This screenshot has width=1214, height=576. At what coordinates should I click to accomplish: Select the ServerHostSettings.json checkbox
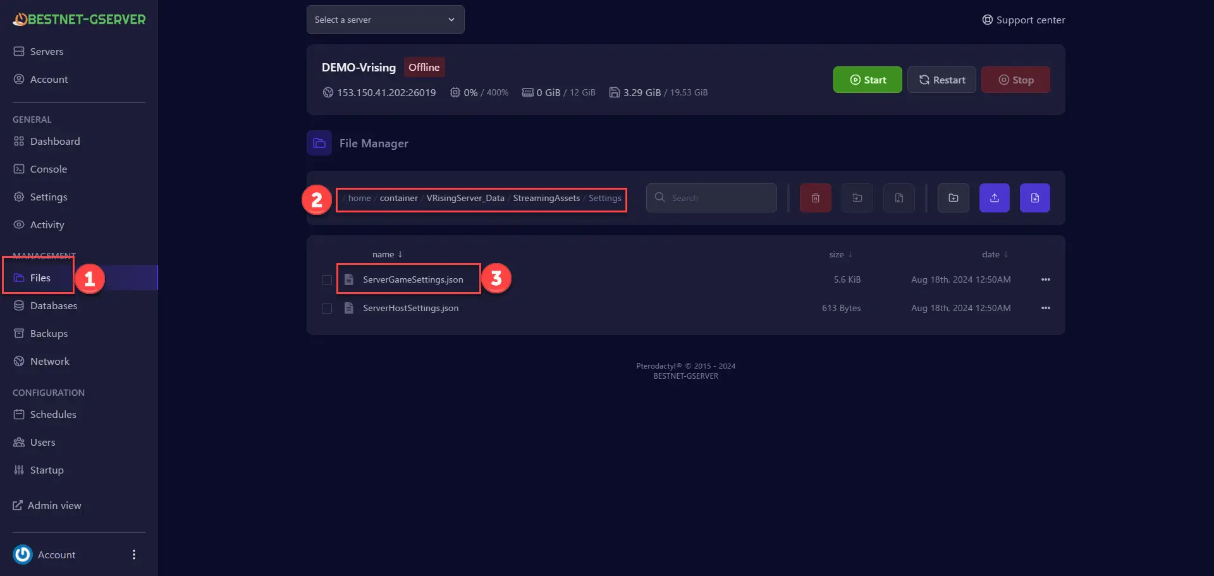click(327, 309)
